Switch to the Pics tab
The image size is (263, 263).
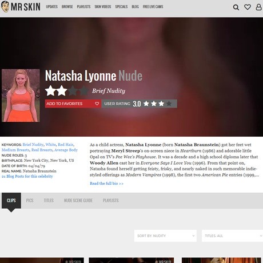[x=30, y=201]
